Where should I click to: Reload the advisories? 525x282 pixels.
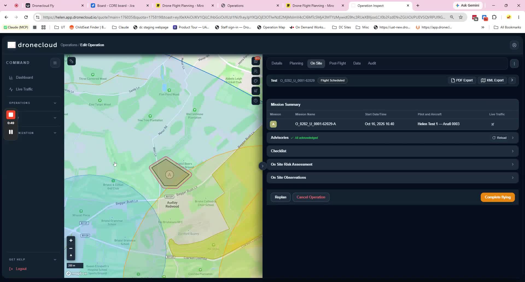click(x=499, y=138)
